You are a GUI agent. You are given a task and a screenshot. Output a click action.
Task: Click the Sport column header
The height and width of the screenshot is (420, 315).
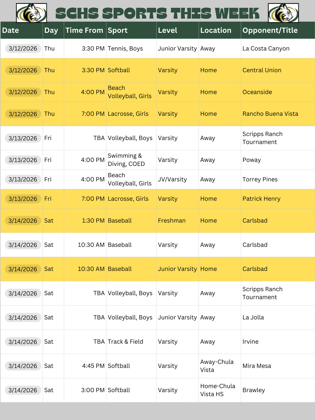point(118,30)
